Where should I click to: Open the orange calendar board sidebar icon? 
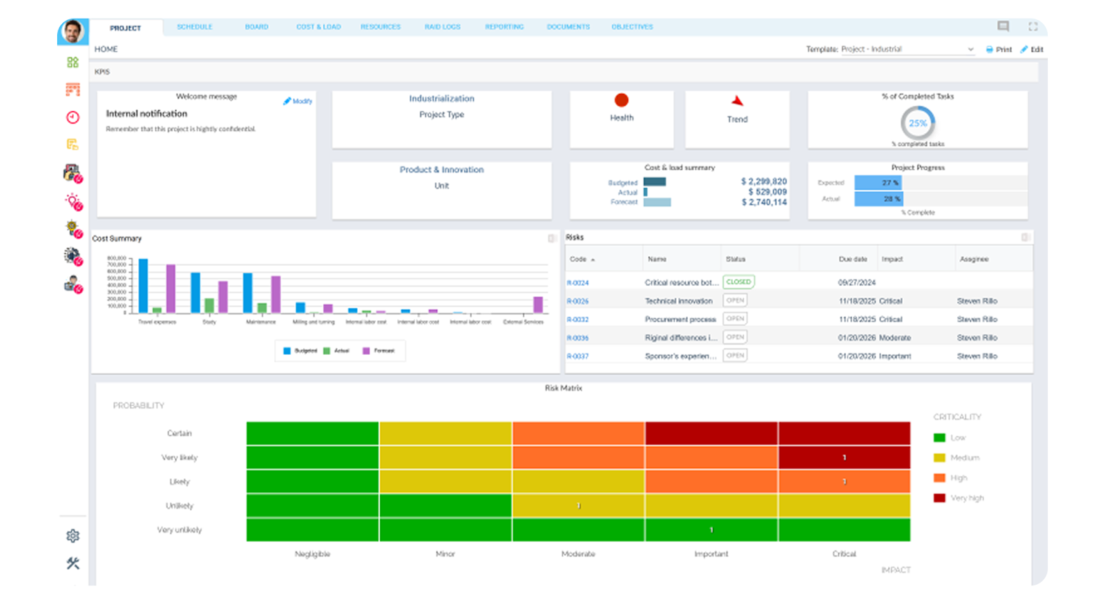[x=73, y=90]
